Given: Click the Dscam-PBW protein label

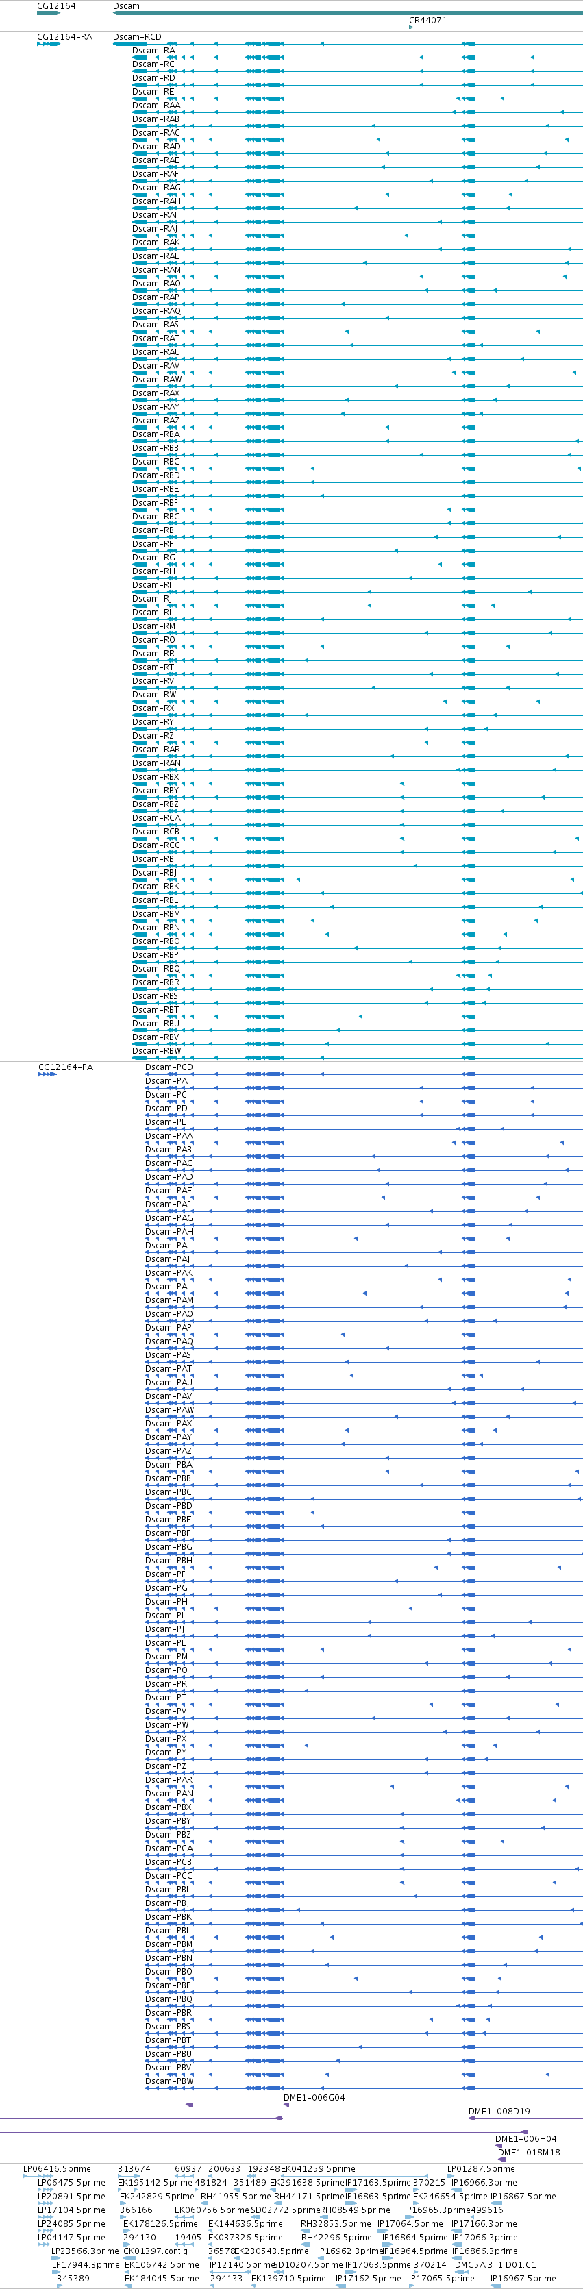Looking at the screenshot, I should click(169, 2081).
